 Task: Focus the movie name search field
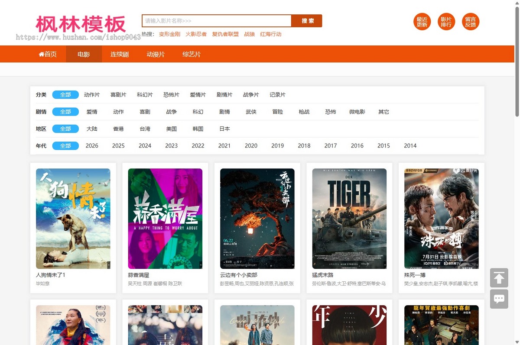click(217, 21)
